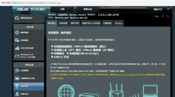Click the 系统管理 icon in sidebar

point(17,86)
